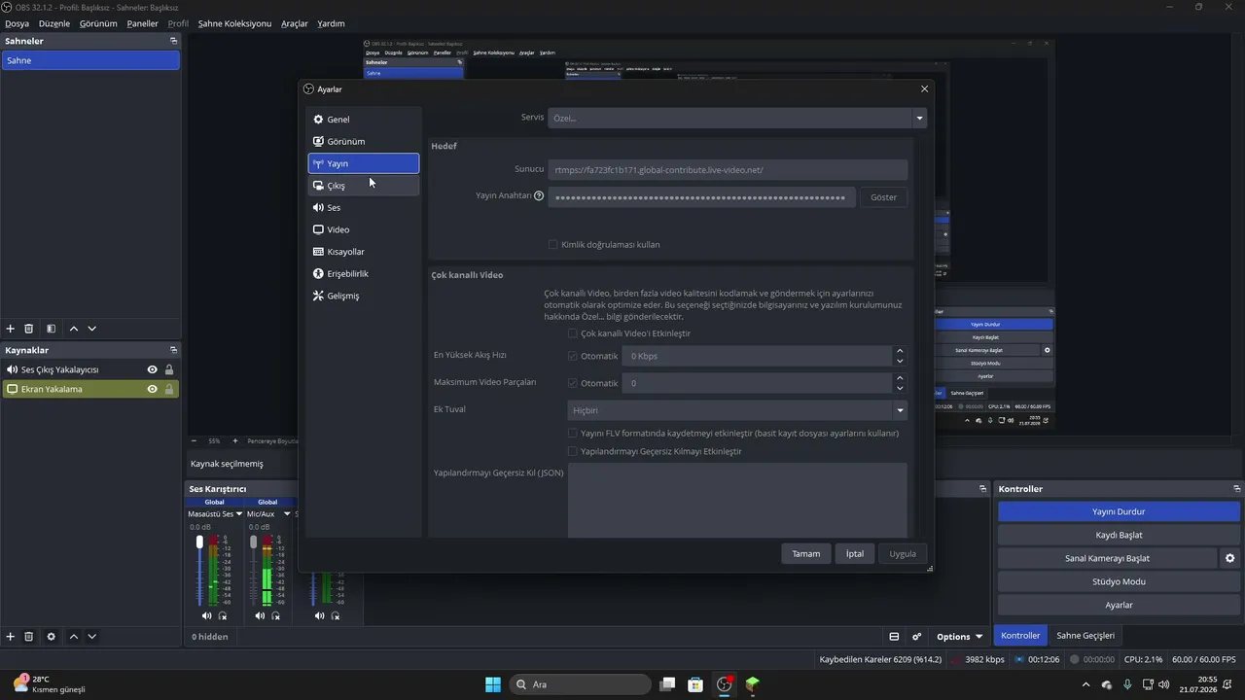
Task: Decrease Maksimum Video Parçaları with down arrow
Action: [x=900, y=388]
